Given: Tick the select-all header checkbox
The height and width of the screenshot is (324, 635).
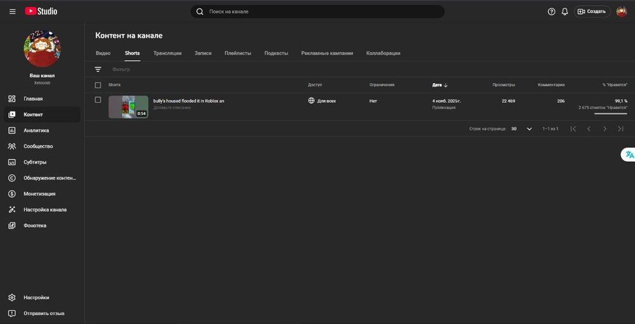Looking at the screenshot, I should point(98,85).
